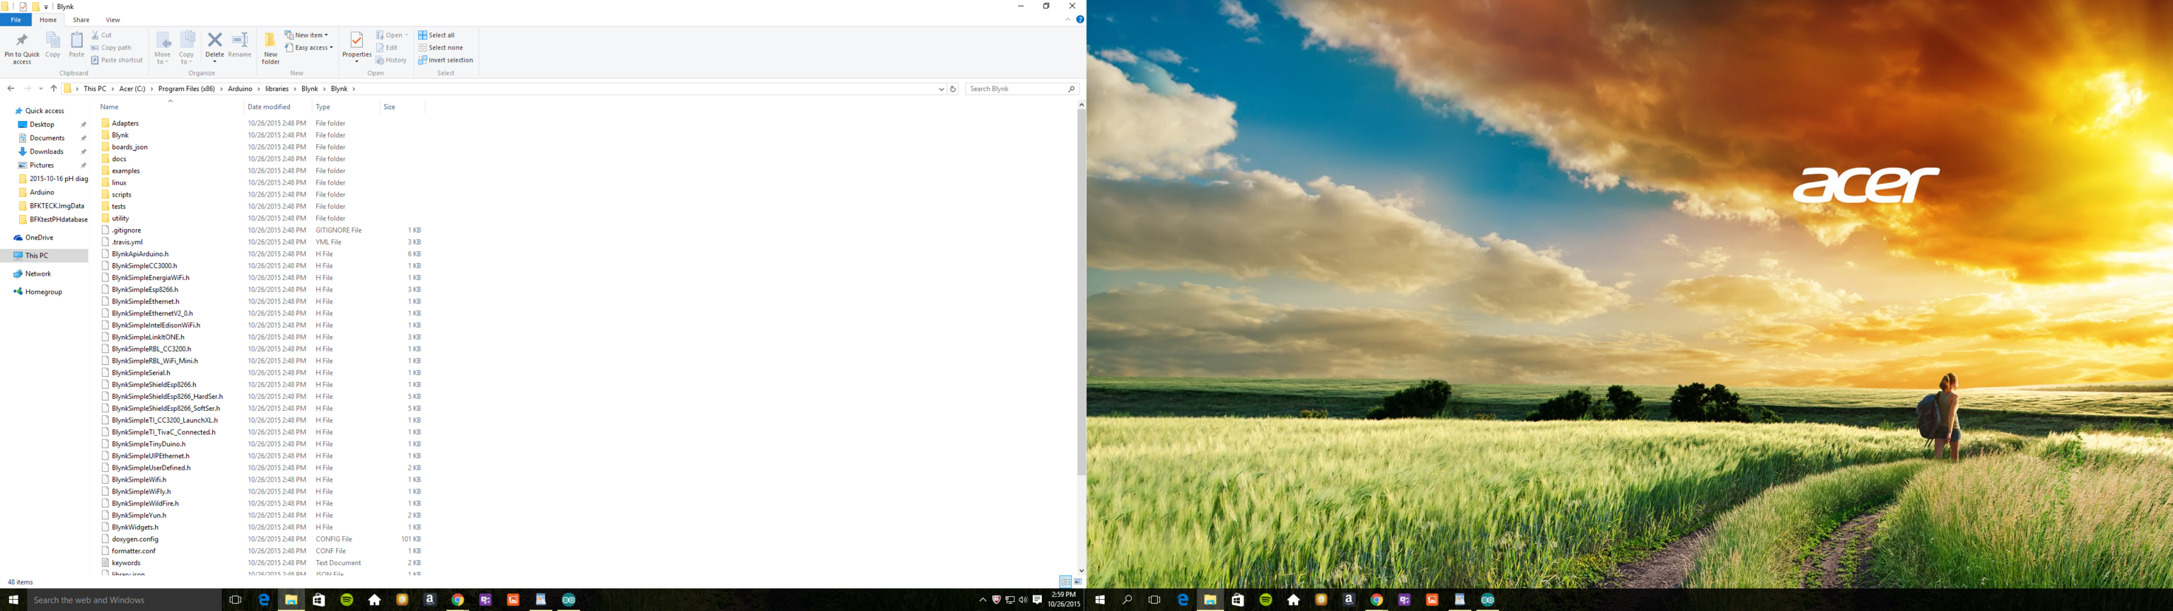Screen dimensions: 2173x611
Task: Open Explorer help question mark icon
Action: [x=1079, y=19]
